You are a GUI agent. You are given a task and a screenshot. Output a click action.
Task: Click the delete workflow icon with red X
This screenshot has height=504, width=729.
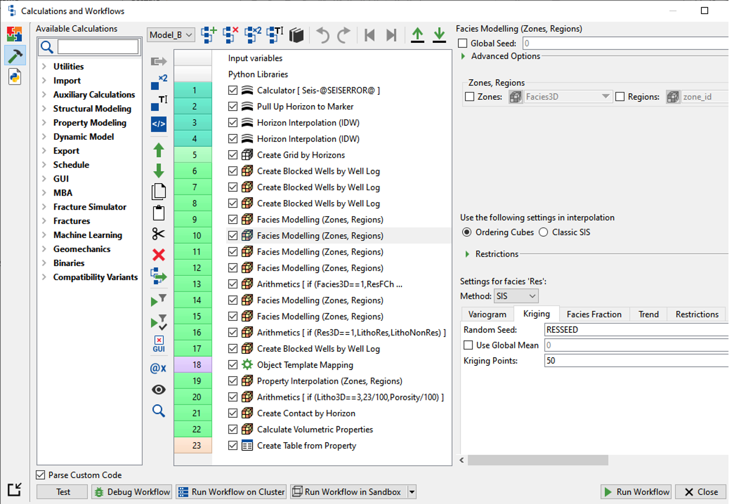[x=231, y=35]
